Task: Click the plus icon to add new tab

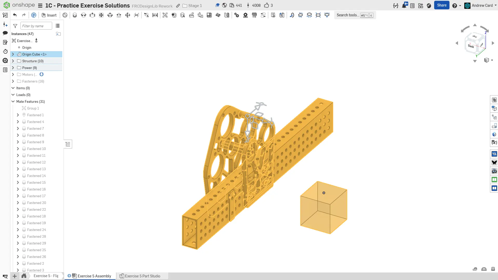Action: [15, 276]
